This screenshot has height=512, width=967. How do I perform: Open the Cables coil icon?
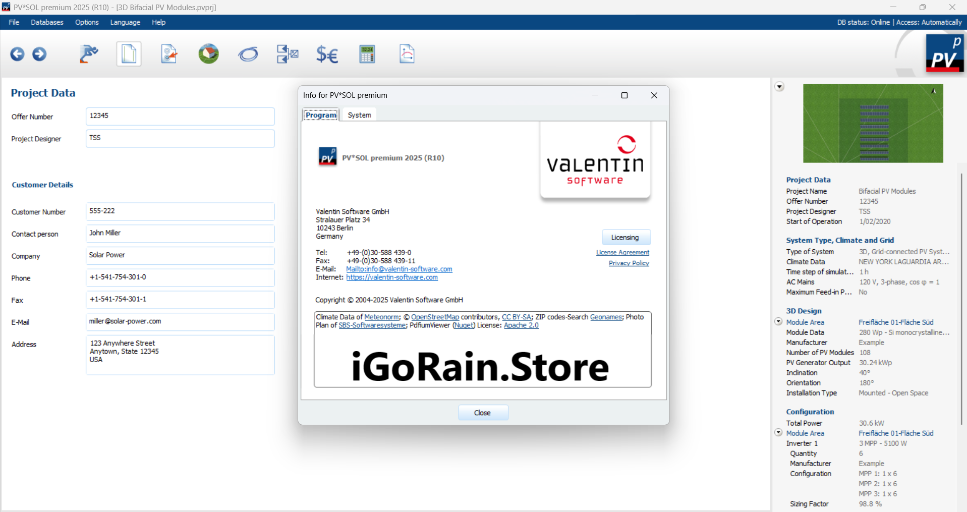click(248, 54)
